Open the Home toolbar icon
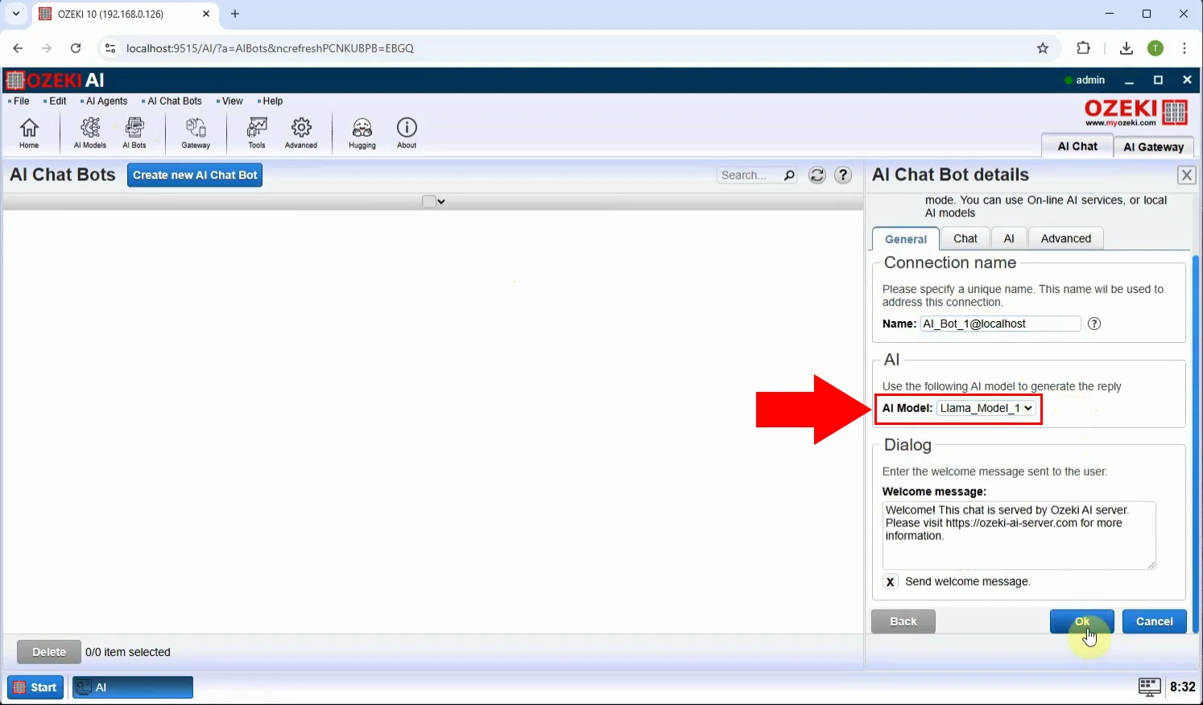Screen dimensions: 1203x705 pos(29,133)
